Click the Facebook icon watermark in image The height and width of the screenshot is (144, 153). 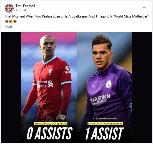94,118
